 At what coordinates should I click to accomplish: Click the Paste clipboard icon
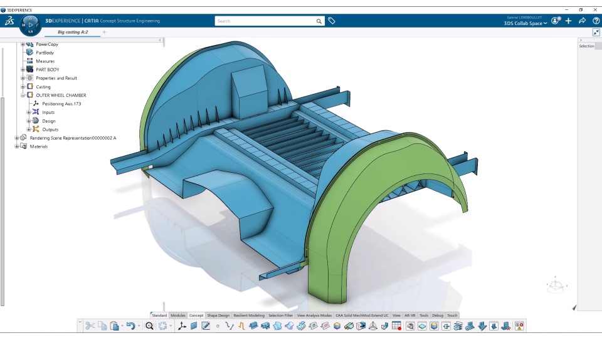coord(114,326)
